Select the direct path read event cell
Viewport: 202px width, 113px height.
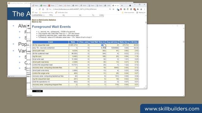[50, 51]
